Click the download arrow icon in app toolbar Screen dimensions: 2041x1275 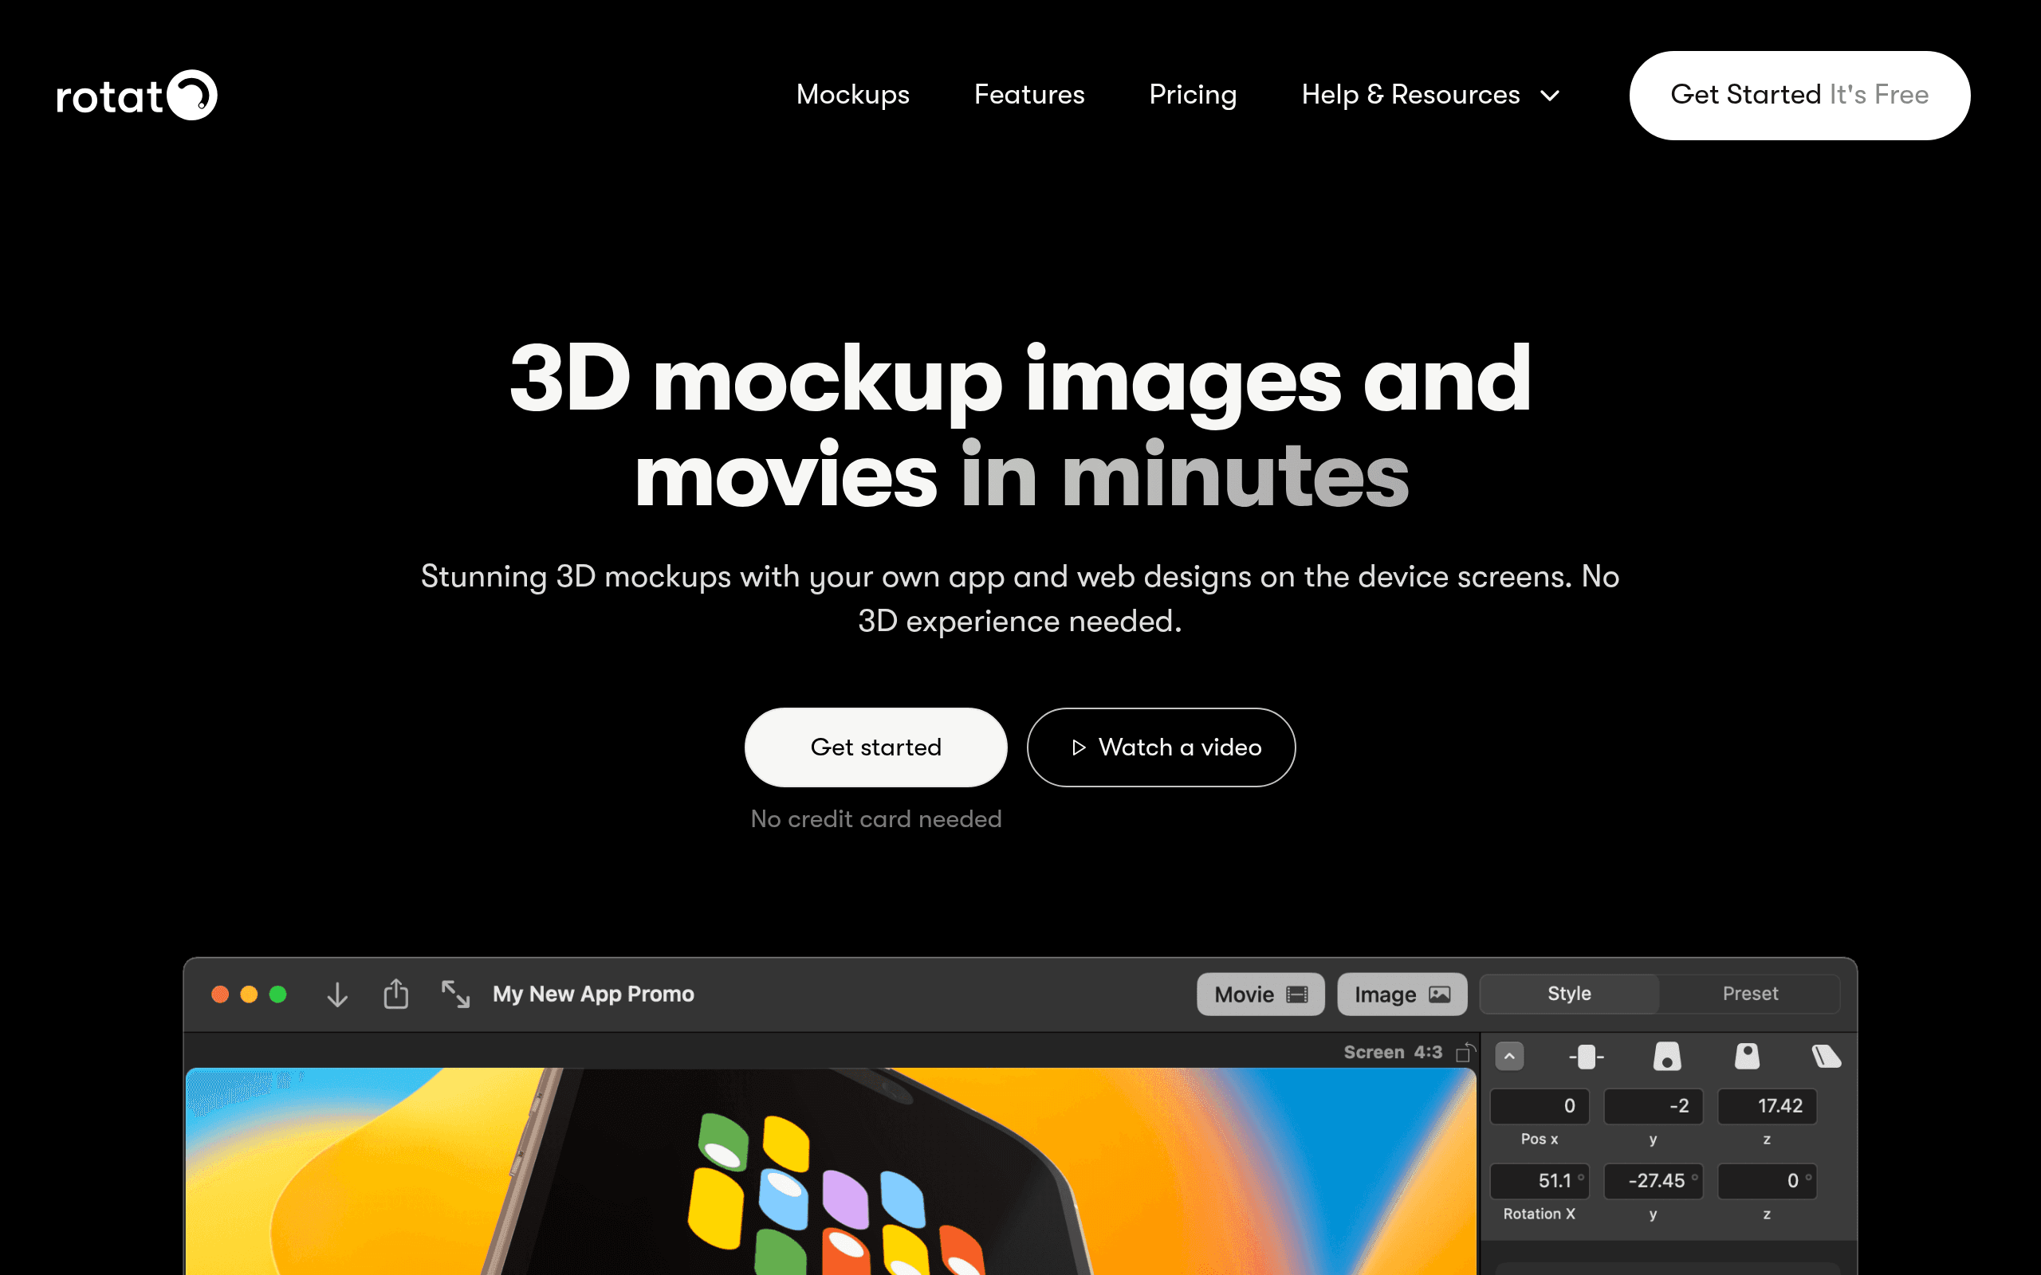(337, 995)
